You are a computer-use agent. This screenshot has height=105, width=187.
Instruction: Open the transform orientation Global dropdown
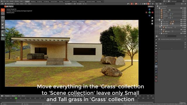[69, 4]
